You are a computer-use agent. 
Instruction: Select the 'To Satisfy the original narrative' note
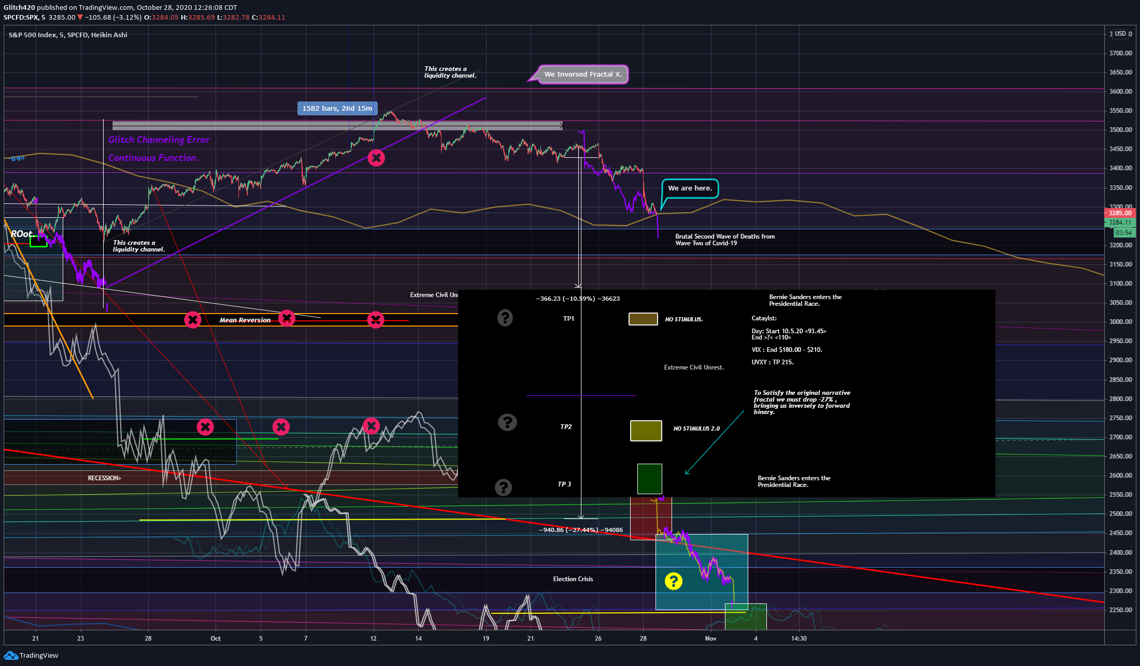tap(802, 402)
